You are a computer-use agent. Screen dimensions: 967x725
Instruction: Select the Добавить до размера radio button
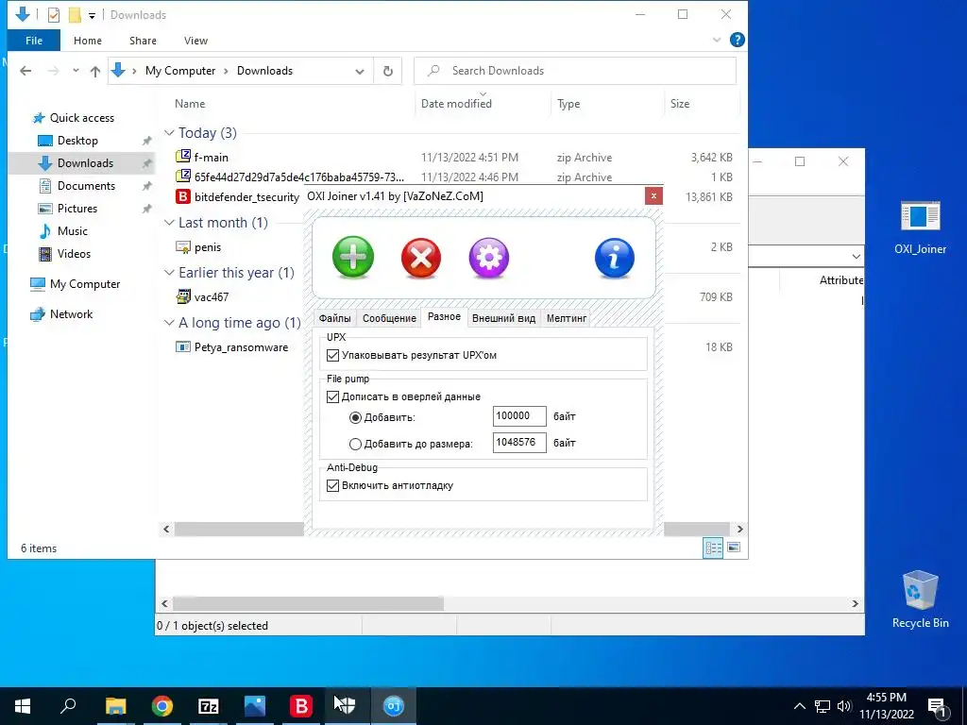(355, 444)
